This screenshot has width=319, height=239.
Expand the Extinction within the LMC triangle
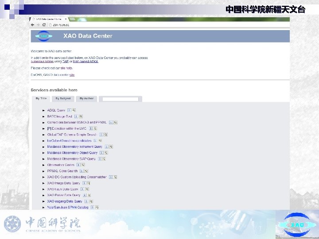43,129
